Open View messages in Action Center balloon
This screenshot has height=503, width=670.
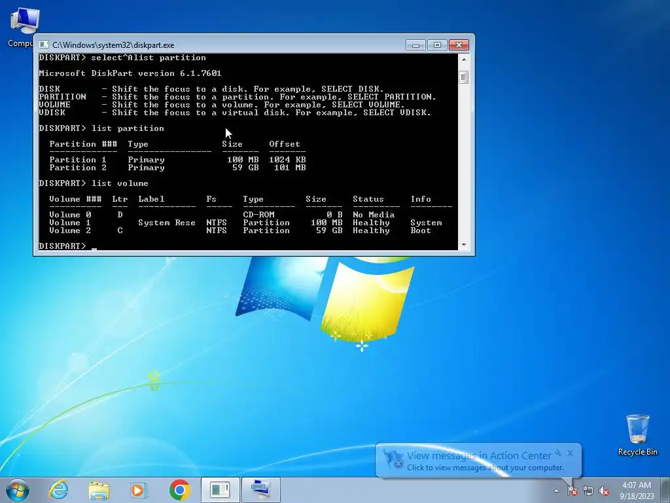pyautogui.click(x=479, y=456)
